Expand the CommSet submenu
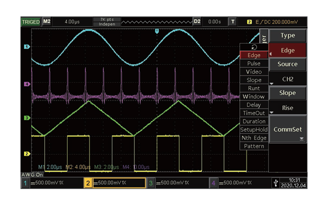Image resolution: width=328 pixels, height=205 pixels. tap(287, 129)
